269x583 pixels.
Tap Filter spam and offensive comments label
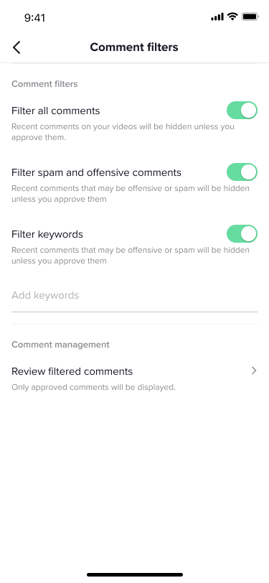click(x=96, y=172)
